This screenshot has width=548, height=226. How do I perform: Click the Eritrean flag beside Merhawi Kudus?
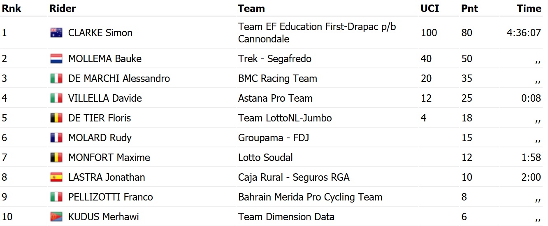point(56,217)
